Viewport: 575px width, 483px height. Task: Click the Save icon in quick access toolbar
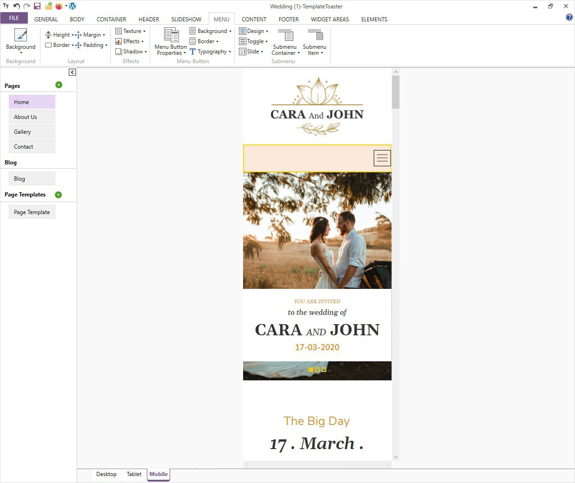(x=37, y=6)
